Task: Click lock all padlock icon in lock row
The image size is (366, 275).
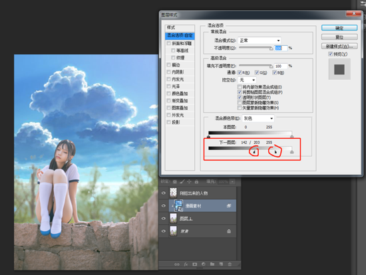Action: point(196,181)
